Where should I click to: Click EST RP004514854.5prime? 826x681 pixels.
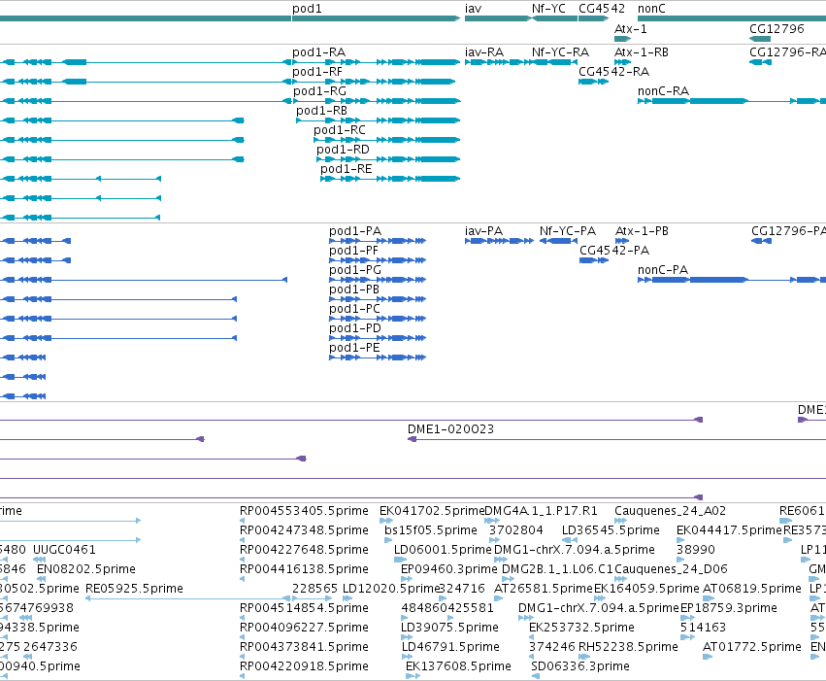tap(304, 608)
